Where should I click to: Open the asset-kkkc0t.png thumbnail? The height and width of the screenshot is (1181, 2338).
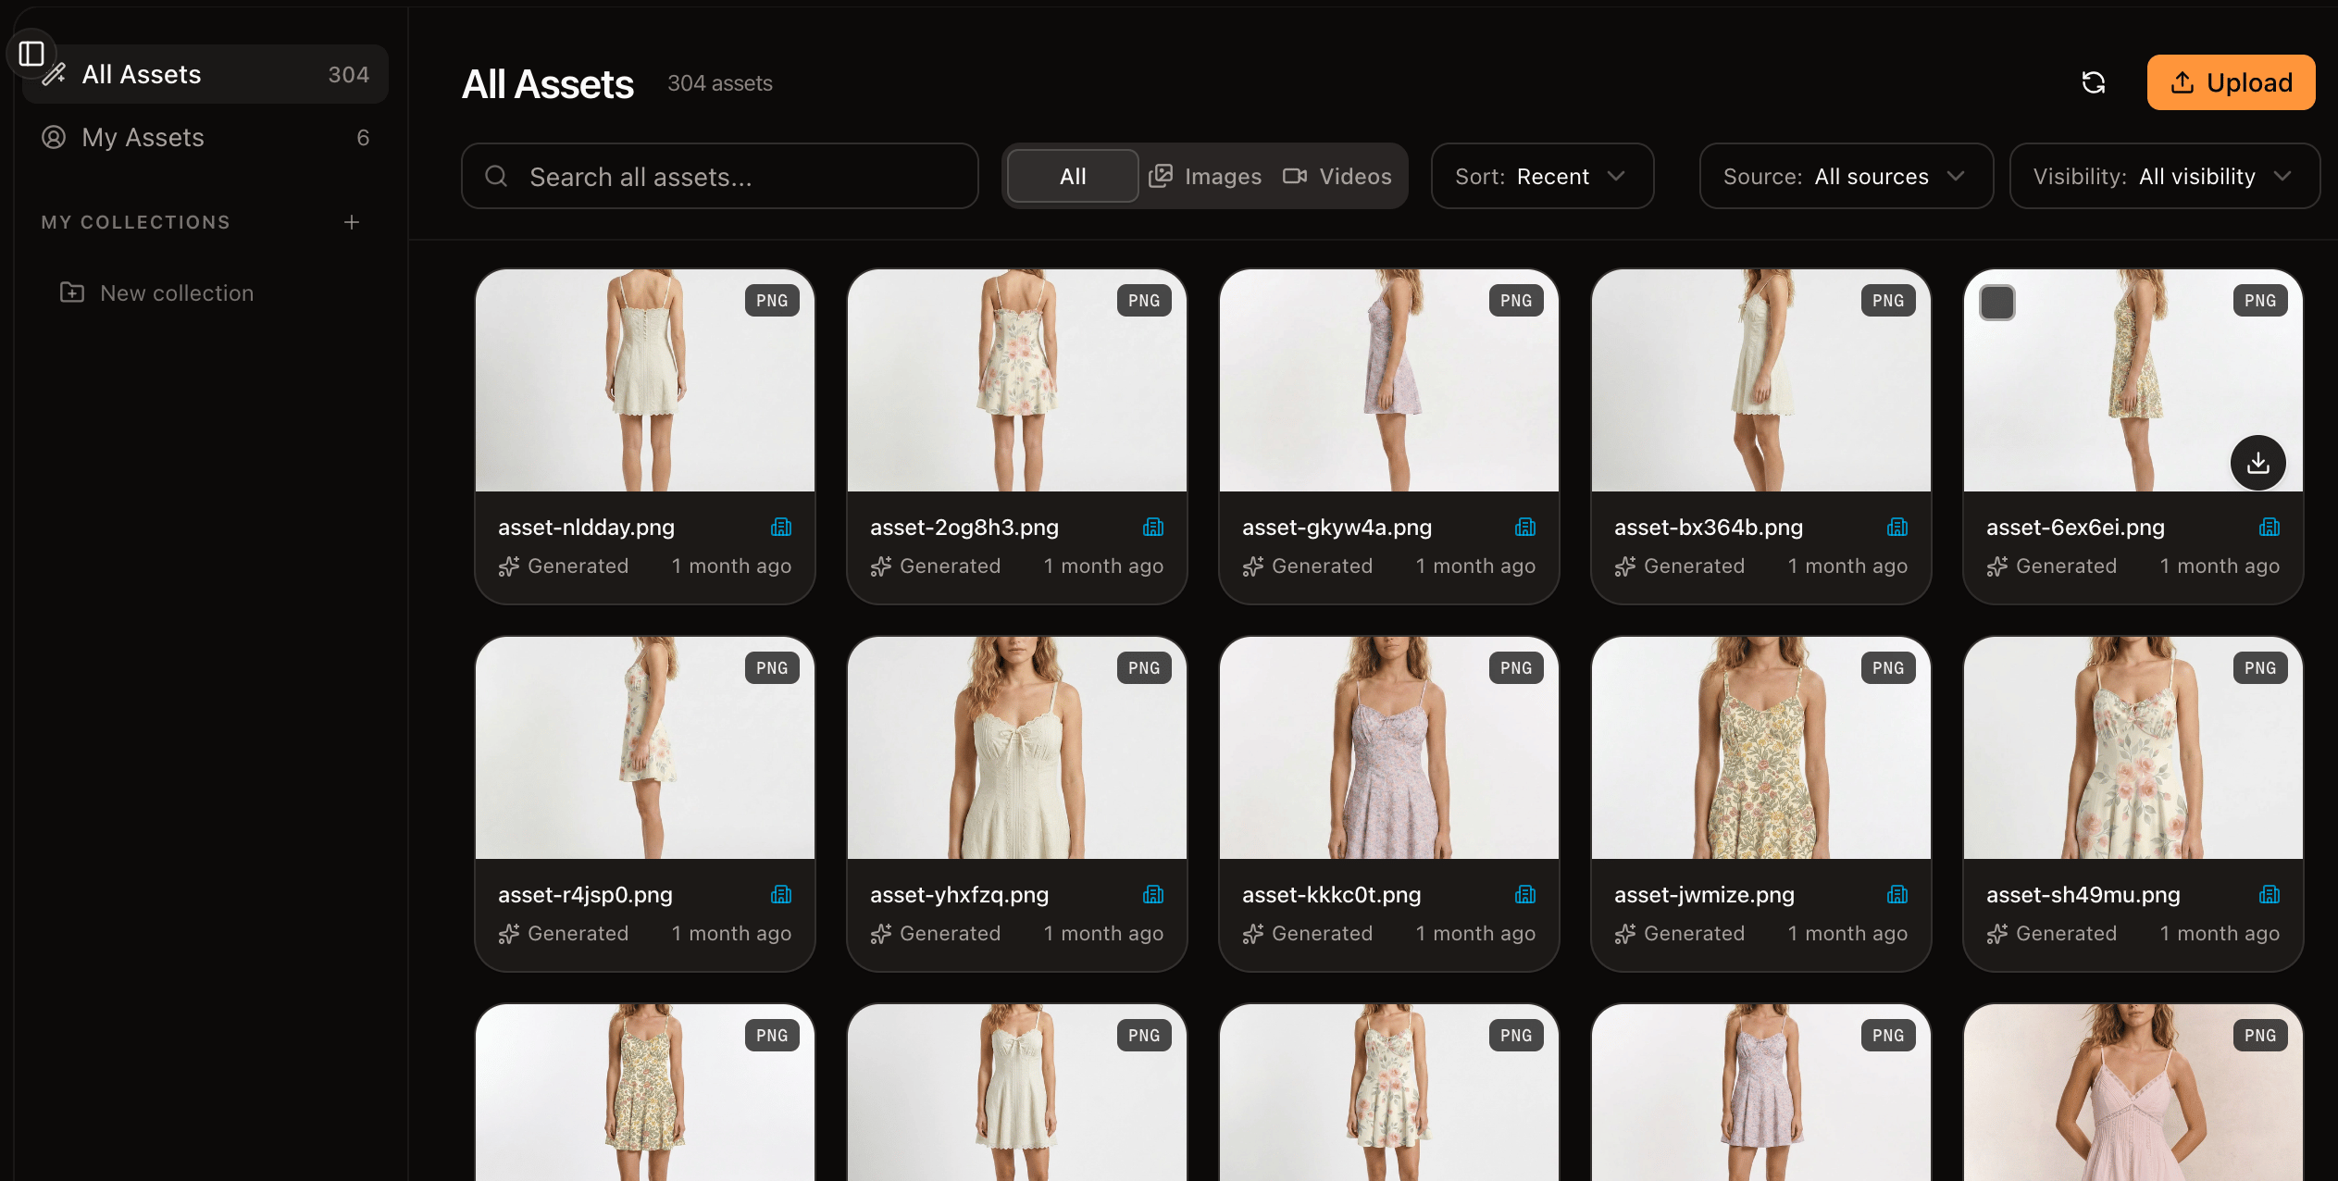(x=1389, y=748)
